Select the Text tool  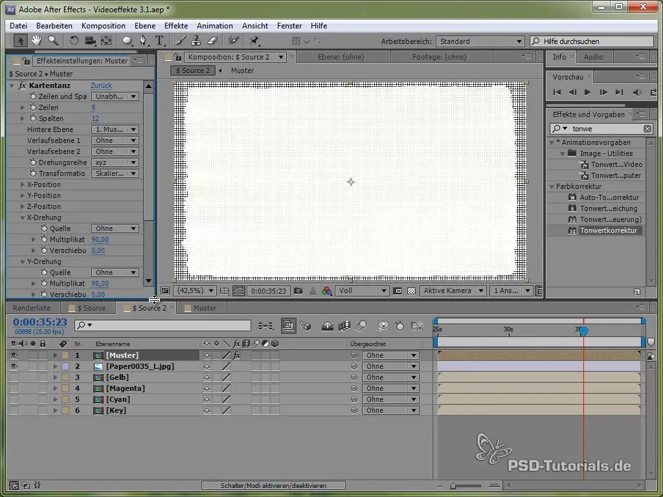tap(159, 41)
